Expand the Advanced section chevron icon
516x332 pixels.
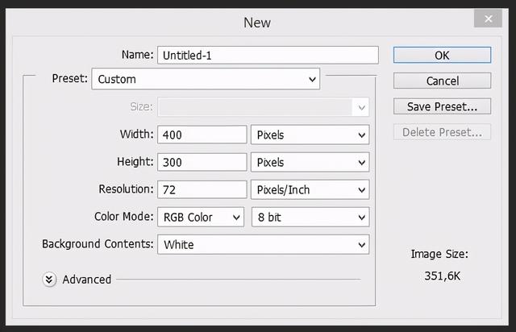[x=49, y=280]
